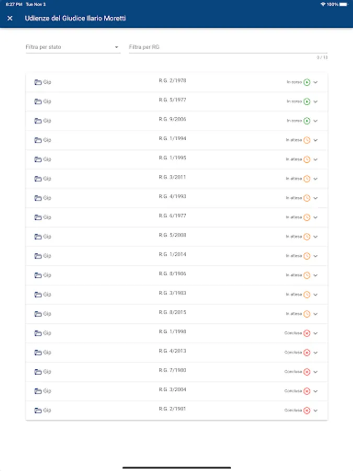The height and width of the screenshot is (471, 353).
Task: Open the R.G. 5/2008 list item
Action: coord(177,237)
